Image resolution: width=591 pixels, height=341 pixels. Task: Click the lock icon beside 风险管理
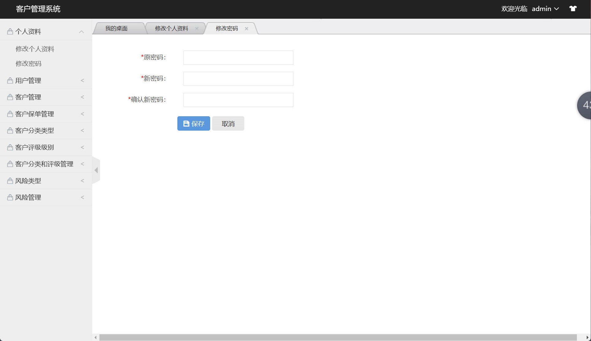10,197
